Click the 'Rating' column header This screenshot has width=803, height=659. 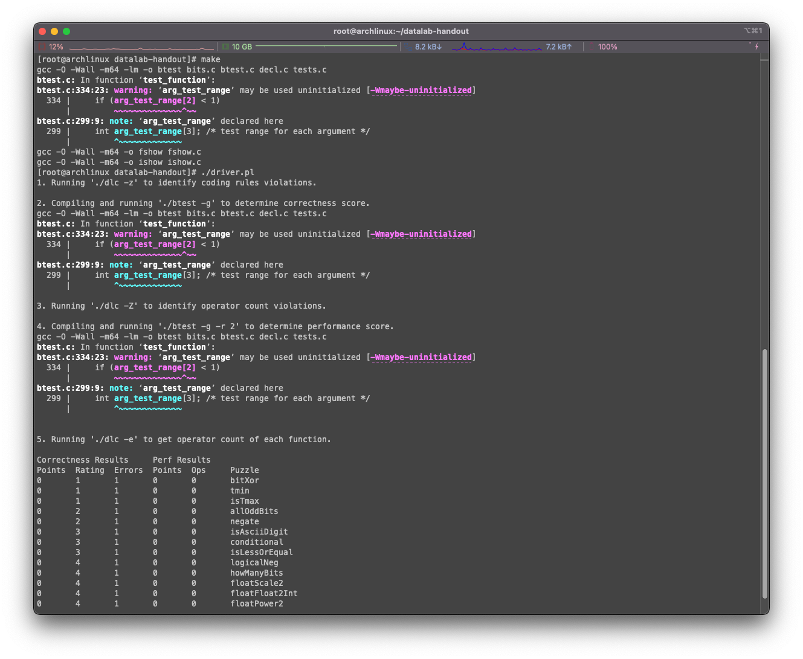point(90,470)
